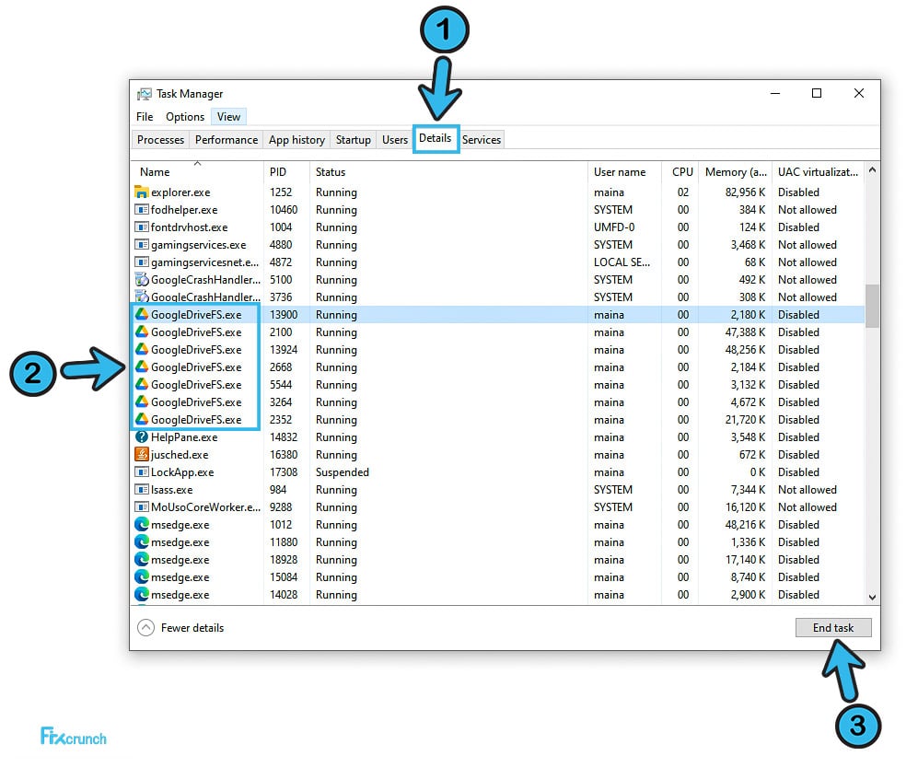
Task: Click the LockApp.exe process icon
Action: (142, 471)
